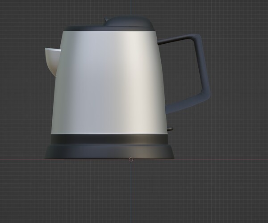Screen dimensions: 268x223
Task: Select the kettle's dark lid dome
Action: pyautogui.click(x=129, y=22)
